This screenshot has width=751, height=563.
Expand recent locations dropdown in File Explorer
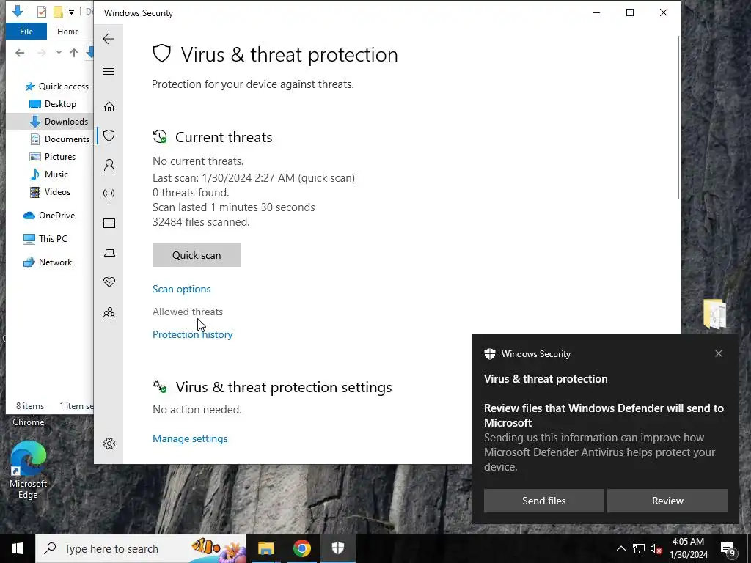(x=59, y=53)
